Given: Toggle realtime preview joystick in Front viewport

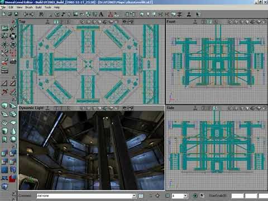Looking at the screenshot, I should coord(195,22).
